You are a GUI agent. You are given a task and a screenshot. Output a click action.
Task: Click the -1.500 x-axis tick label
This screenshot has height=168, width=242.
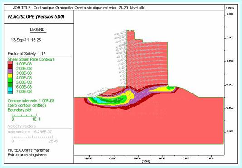tap(88, 159)
